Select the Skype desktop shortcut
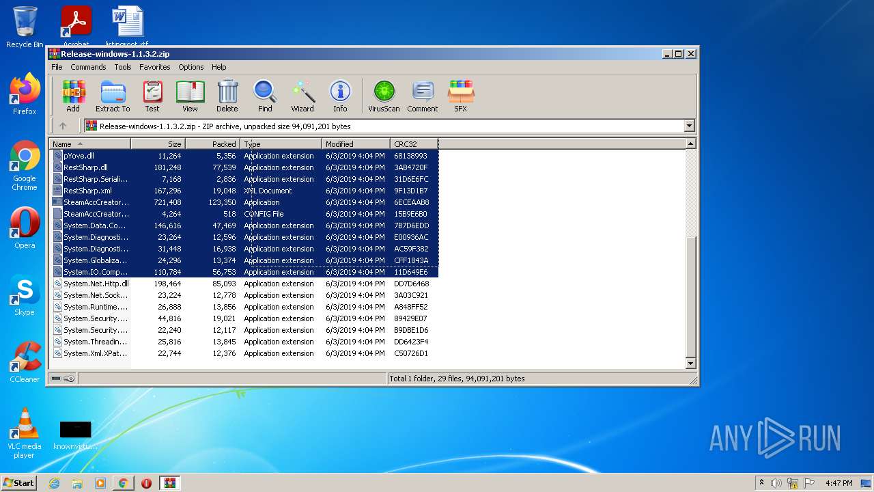Screen dimensions: 874x492 [25, 295]
